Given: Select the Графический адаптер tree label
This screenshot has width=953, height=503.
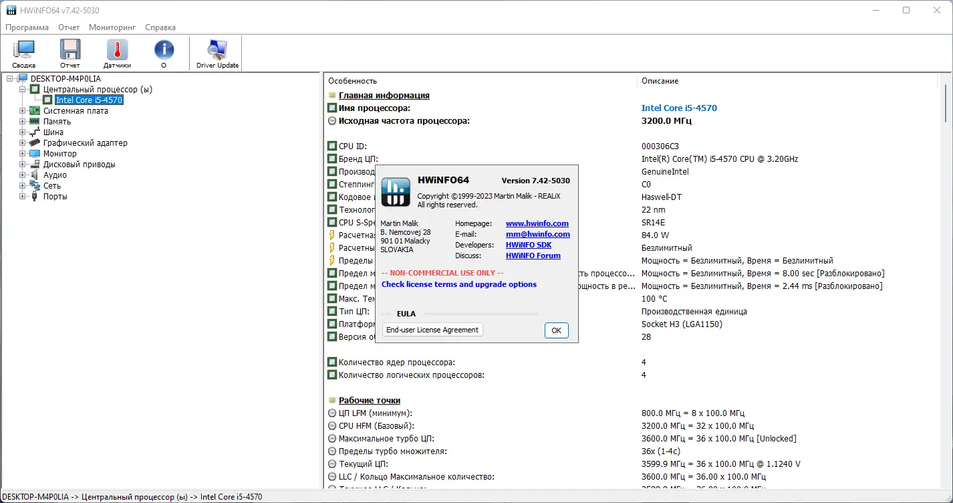Looking at the screenshot, I should click(86, 143).
